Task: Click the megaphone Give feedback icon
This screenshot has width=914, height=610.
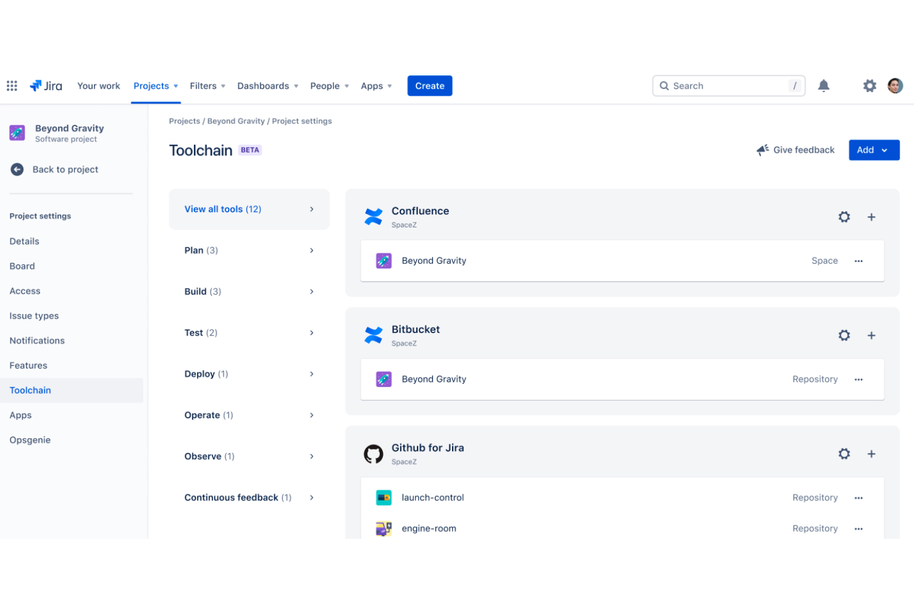Action: (x=763, y=150)
